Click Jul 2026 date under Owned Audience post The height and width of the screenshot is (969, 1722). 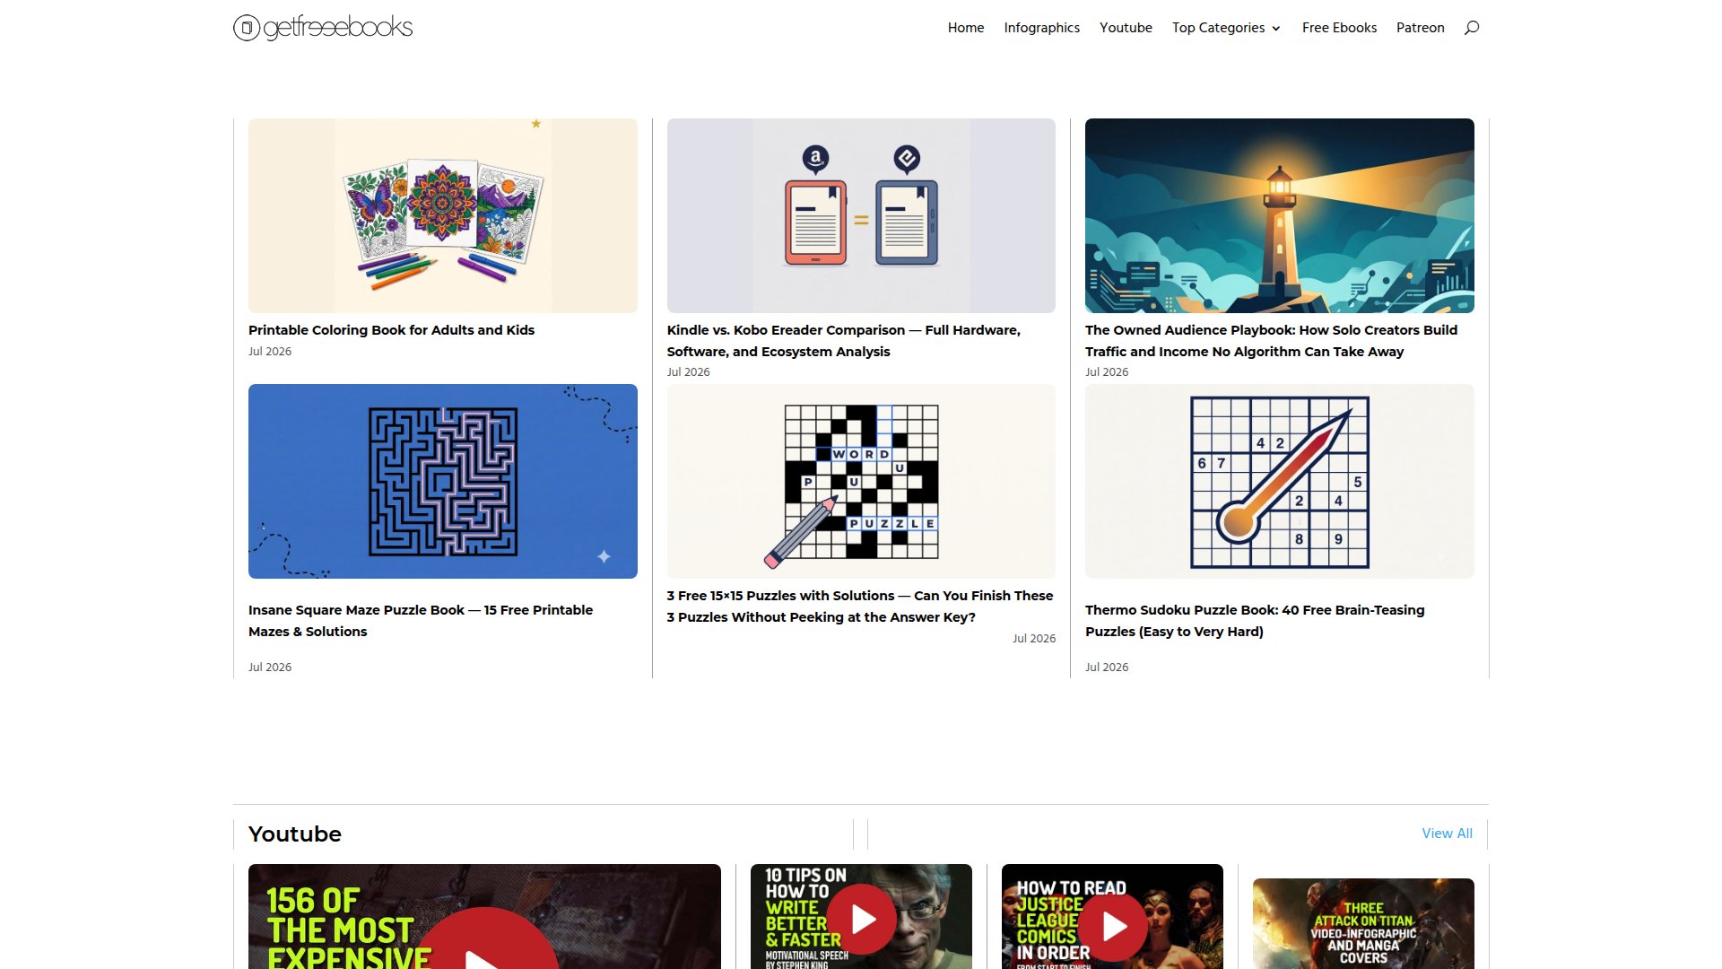[1107, 372]
